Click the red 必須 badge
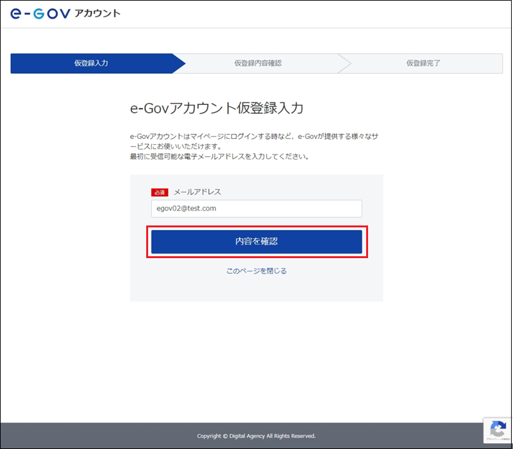Viewport: 513px width, 449px height. pyautogui.click(x=160, y=193)
